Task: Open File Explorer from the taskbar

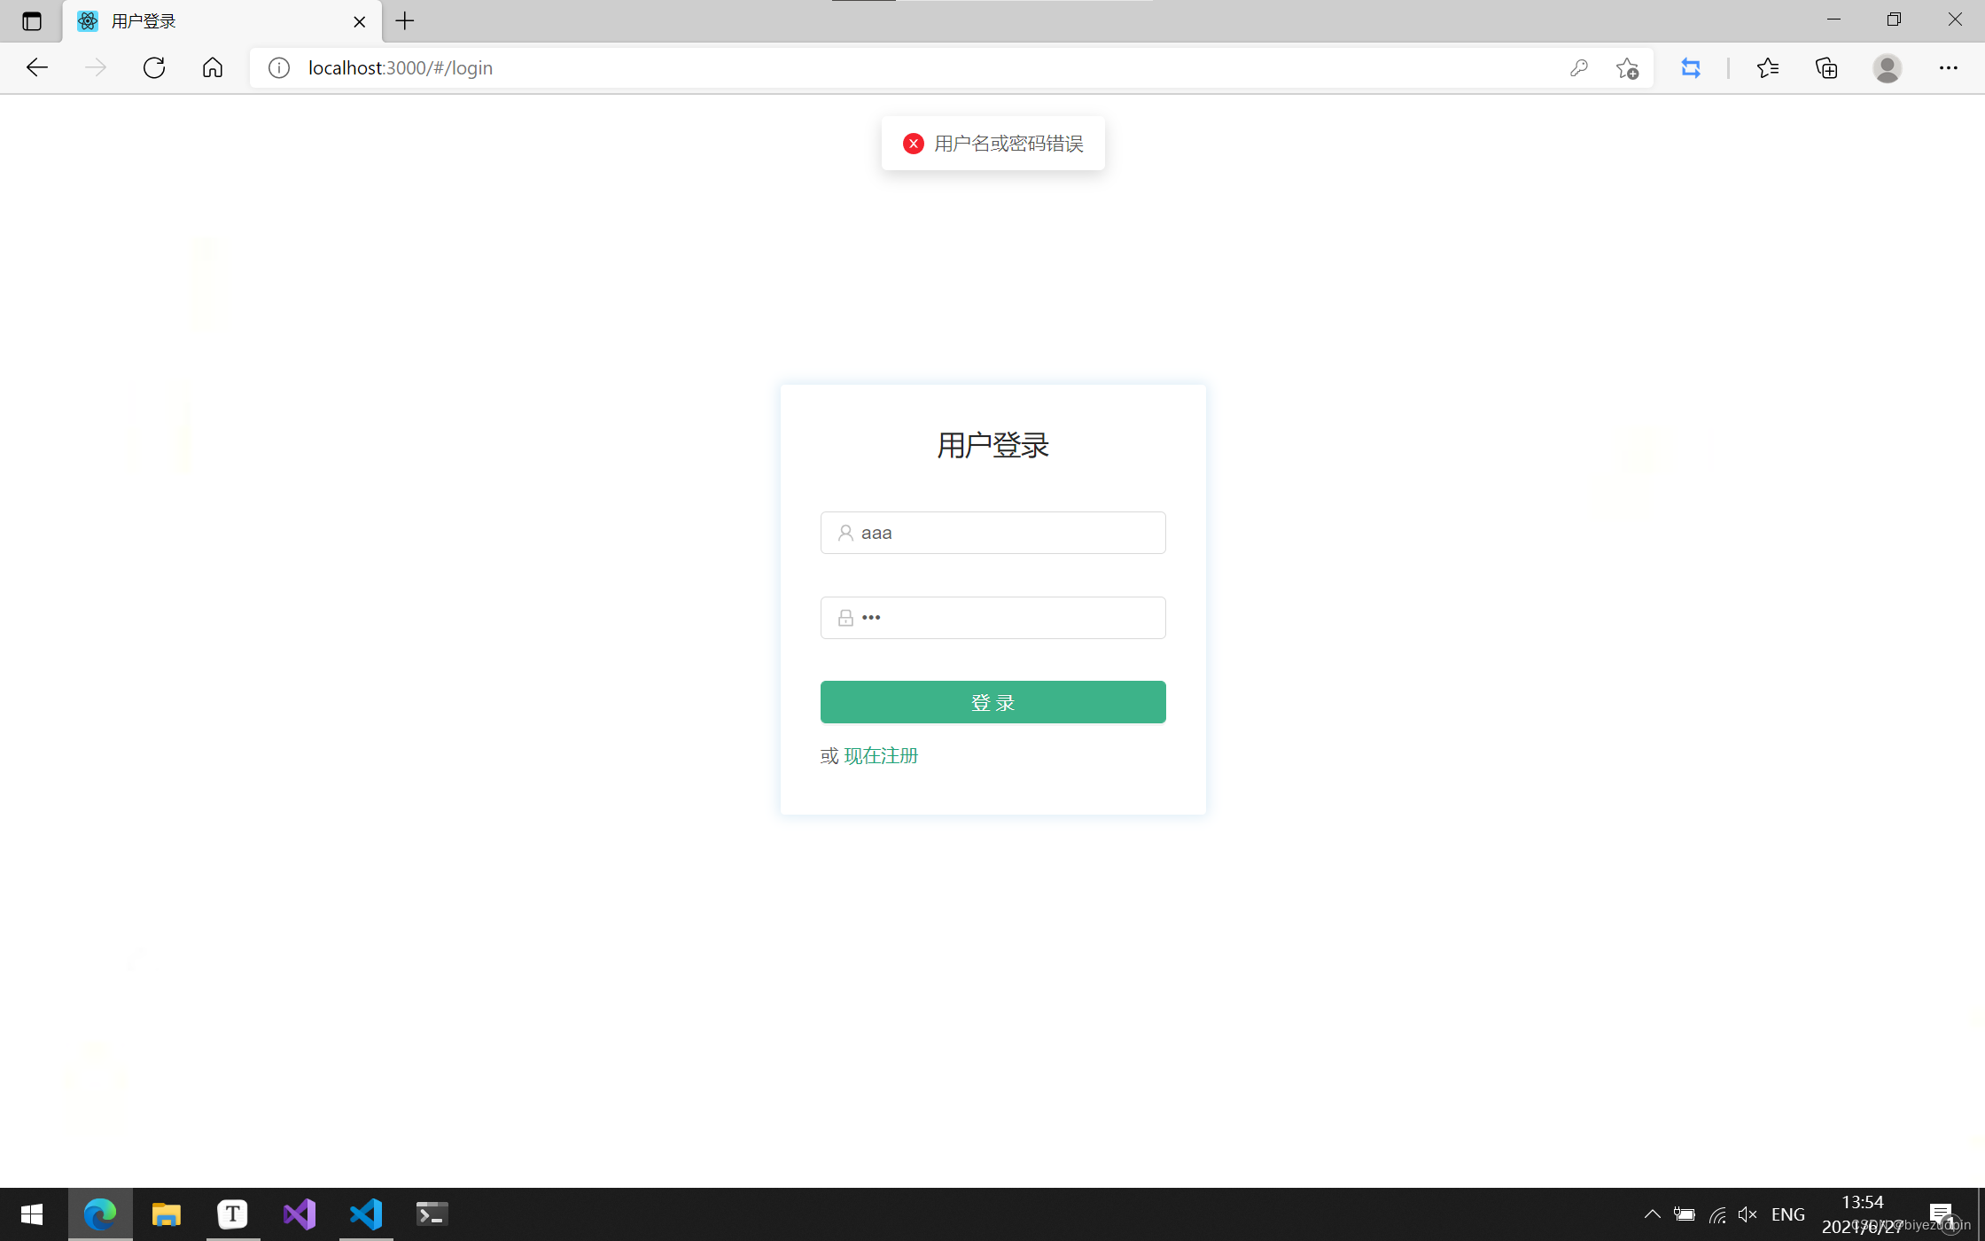Action: pyautogui.click(x=166, y=1214)
